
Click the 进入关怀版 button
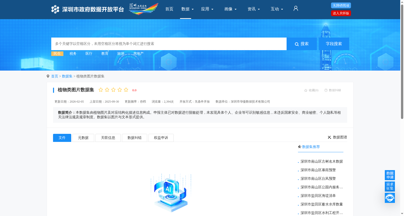(x=341, y=13)
